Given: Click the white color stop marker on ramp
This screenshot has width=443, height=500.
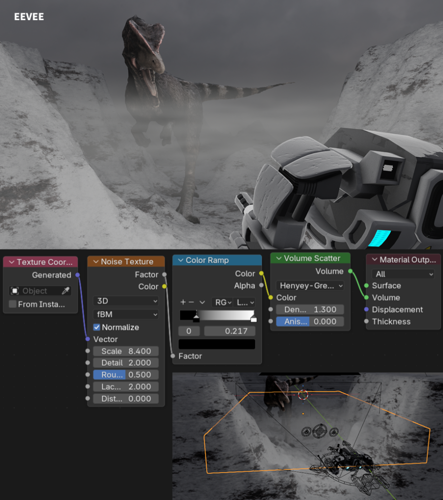Looking at the screenshot, I should [253, 319].
